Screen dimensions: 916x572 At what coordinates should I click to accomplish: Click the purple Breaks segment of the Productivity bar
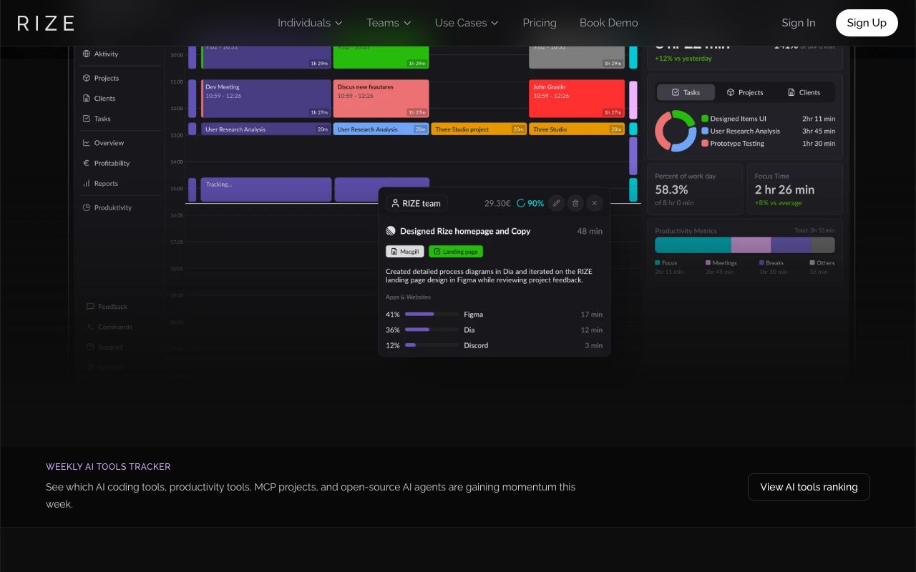coord(791,245)
